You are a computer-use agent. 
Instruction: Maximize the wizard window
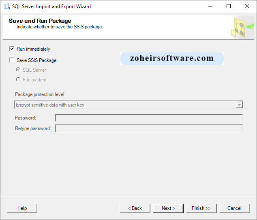click(229, 6)
